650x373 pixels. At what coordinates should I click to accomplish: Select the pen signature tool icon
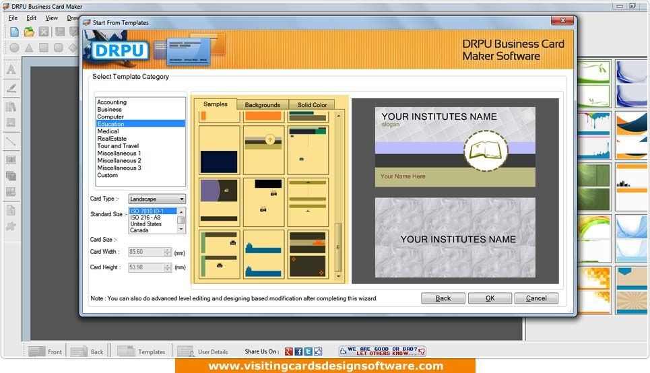(11, 88)
